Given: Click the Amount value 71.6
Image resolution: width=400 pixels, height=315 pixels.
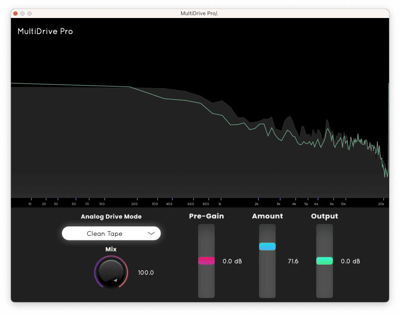Looking at the screenshot, I should [x=293, y=261].
